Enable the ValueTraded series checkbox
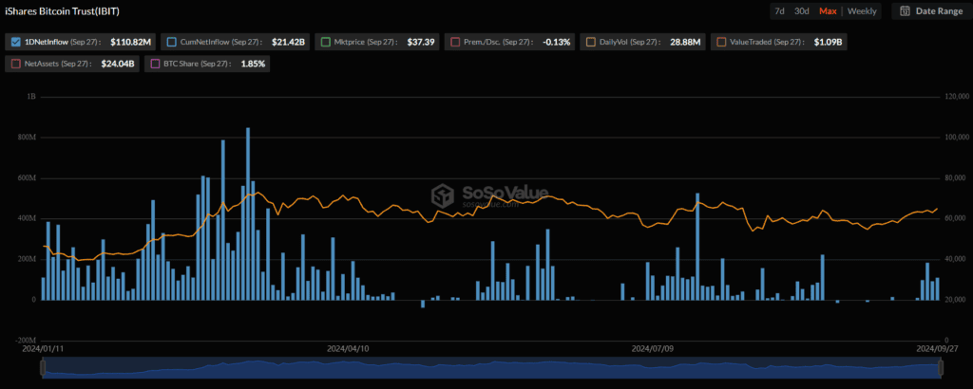Screen dimensions: 973x389 722,42
